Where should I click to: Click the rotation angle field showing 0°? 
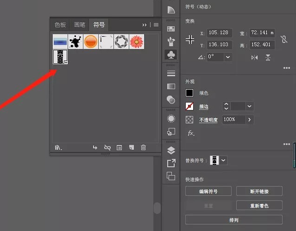click(215, 57)
